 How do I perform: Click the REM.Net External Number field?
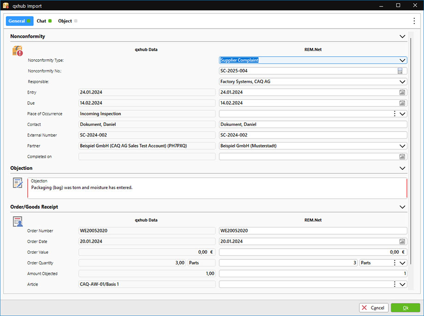point(312,135)
